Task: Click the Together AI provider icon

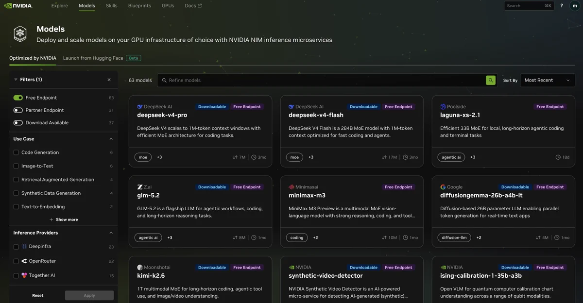Action: tap(24, 275)
